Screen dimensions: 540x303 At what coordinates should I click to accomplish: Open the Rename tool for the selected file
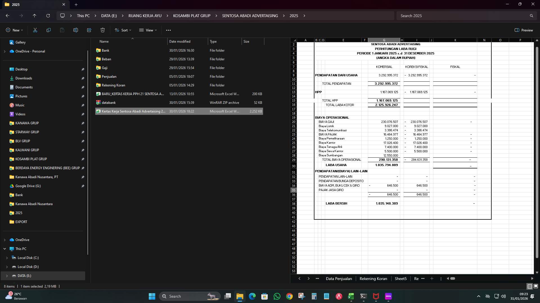click(75, 30)
